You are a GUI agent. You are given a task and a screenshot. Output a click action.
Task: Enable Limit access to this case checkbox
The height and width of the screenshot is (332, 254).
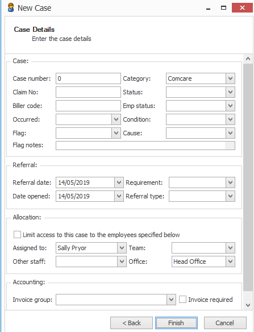17,235
